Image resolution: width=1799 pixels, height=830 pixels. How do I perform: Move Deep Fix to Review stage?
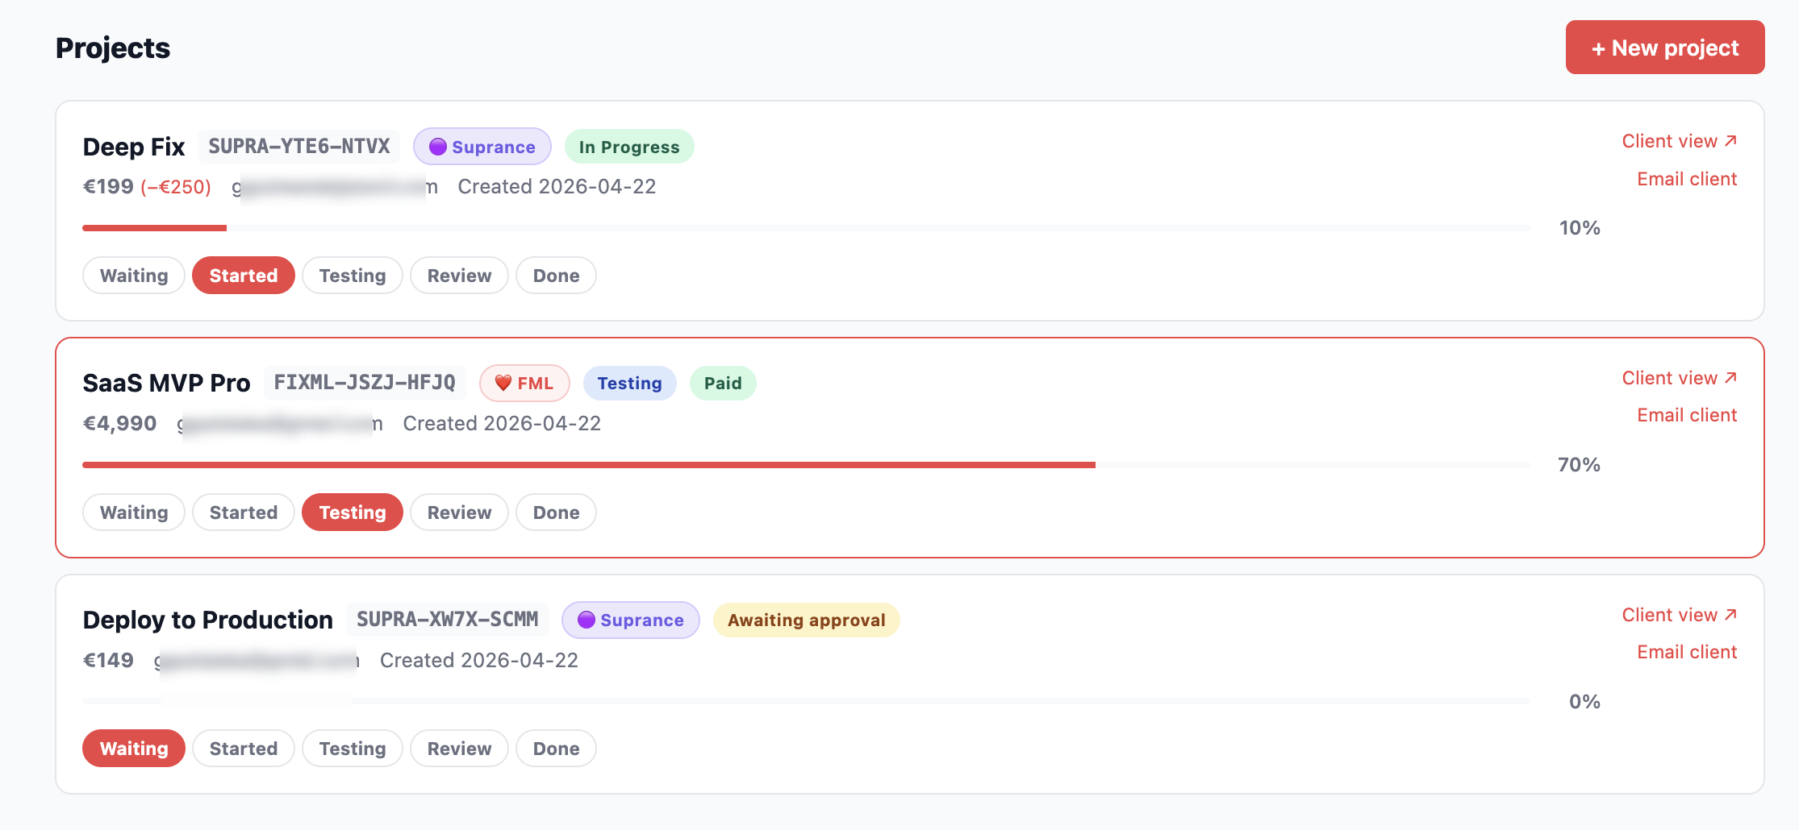point(459,276)
